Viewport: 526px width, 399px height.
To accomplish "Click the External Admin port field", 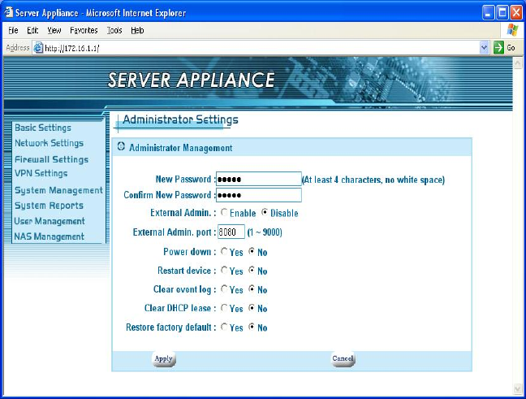I will pos(231,232).
